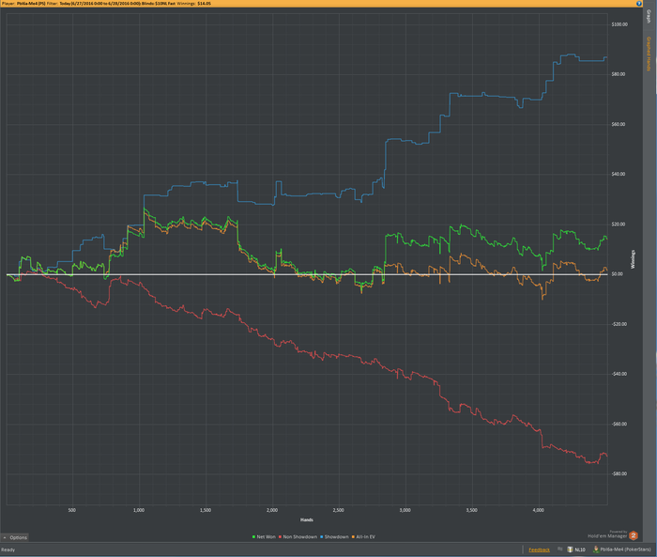
Task: Click the Showdown legend label
Action: click(336, 537)
